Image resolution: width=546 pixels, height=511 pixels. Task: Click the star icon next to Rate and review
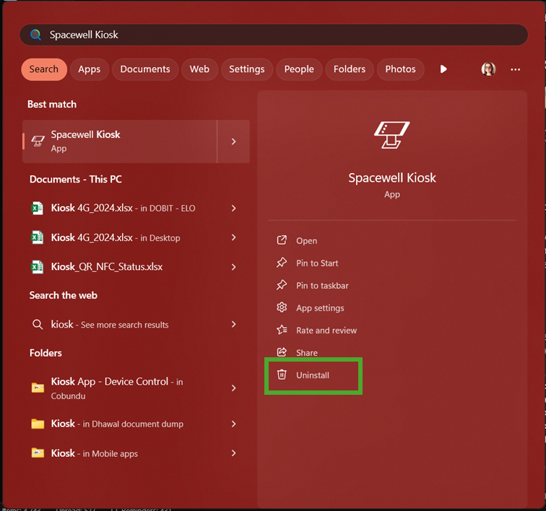click(x=282, y=330)
